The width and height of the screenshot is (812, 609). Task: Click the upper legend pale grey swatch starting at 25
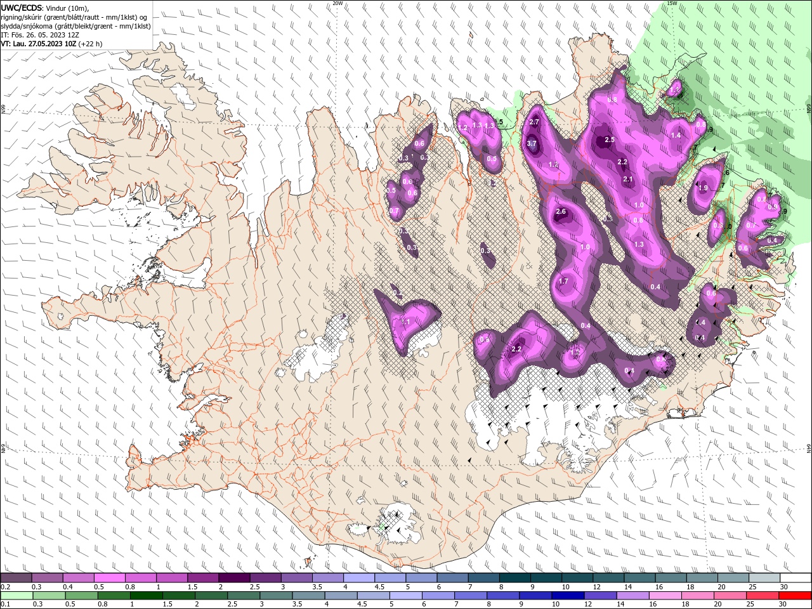(763, 577)
